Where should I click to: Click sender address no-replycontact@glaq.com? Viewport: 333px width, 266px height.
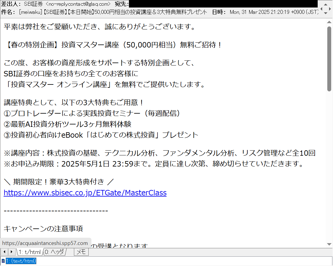pyautogui.click(x=78, y=4)
